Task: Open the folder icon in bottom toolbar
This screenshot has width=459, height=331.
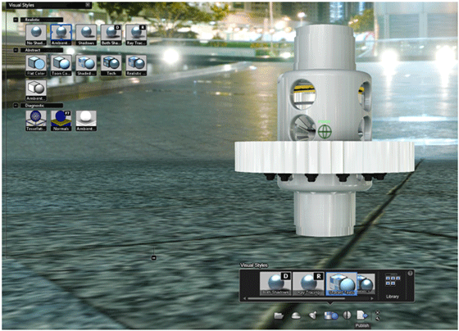Action: tap(279, 315)
